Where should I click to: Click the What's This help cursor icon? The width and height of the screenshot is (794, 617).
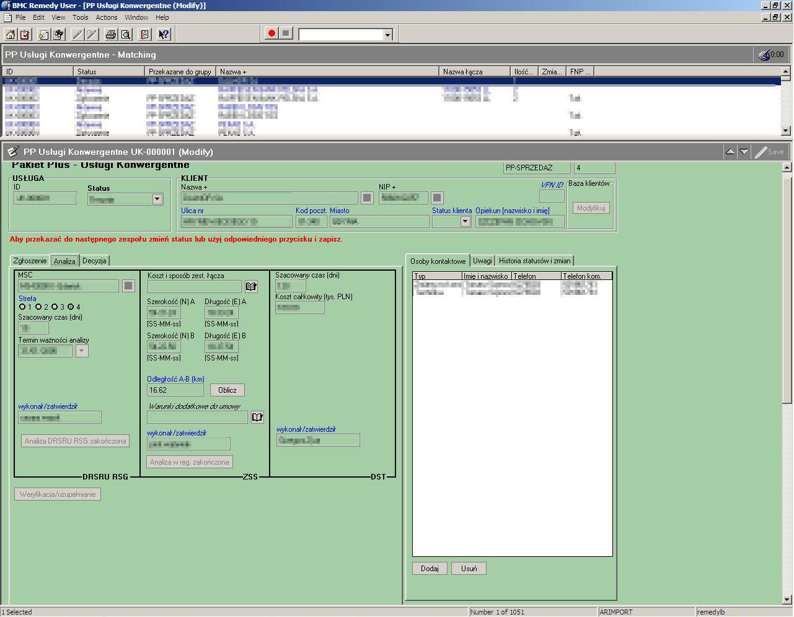tap(164, 34)
